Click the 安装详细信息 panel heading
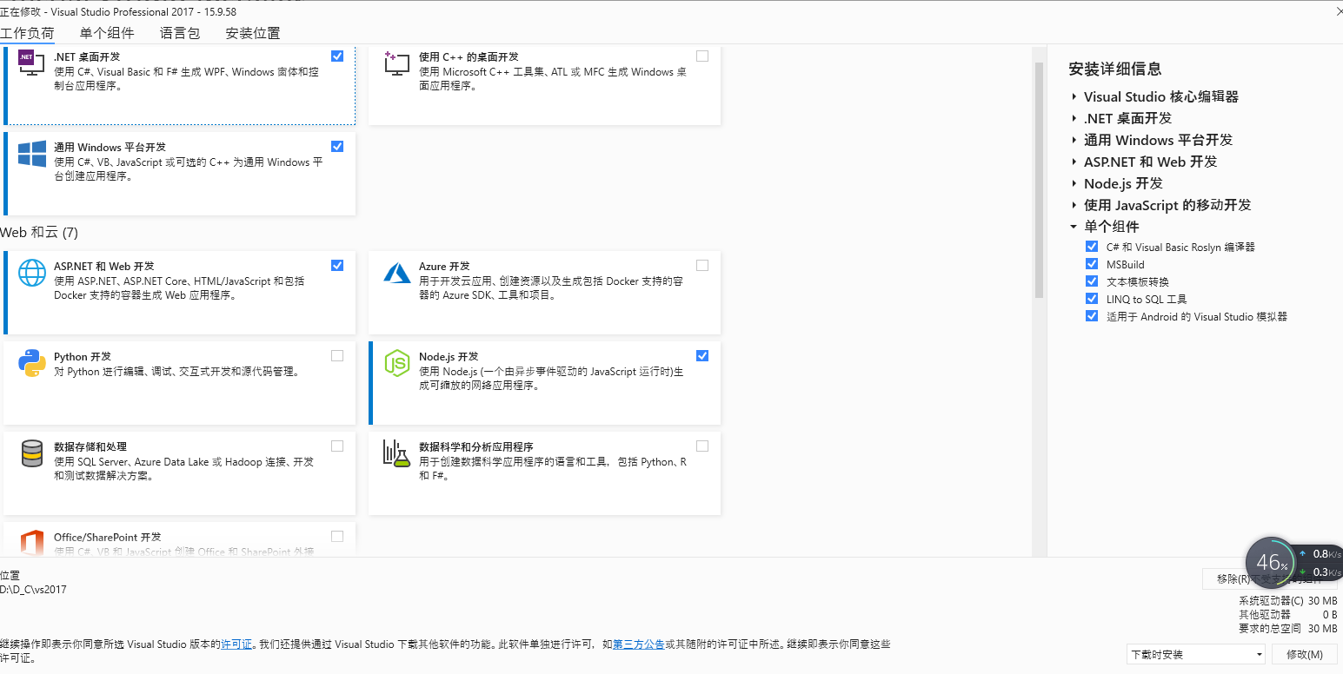This screenshot has height=674, width=1343. click(x=1115, y=69)
